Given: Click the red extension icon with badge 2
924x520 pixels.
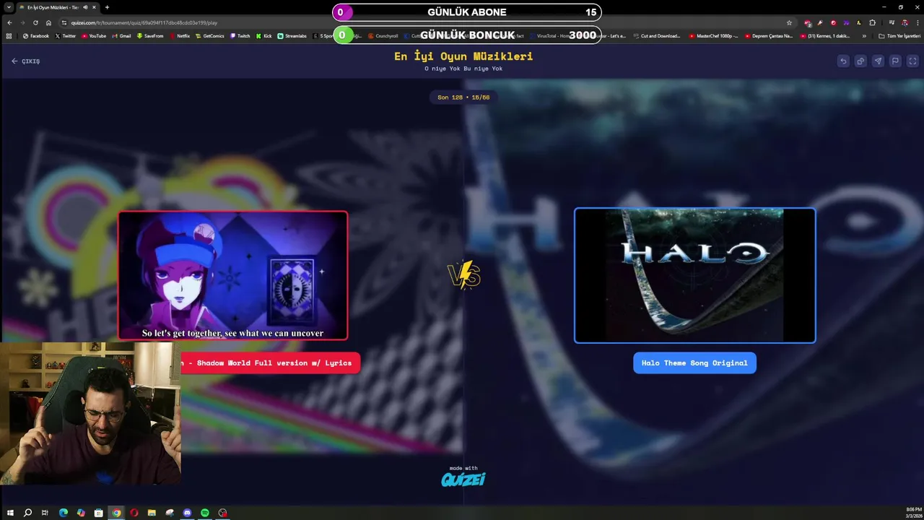Looking at the screenshot, I should [x=808, y=22].
